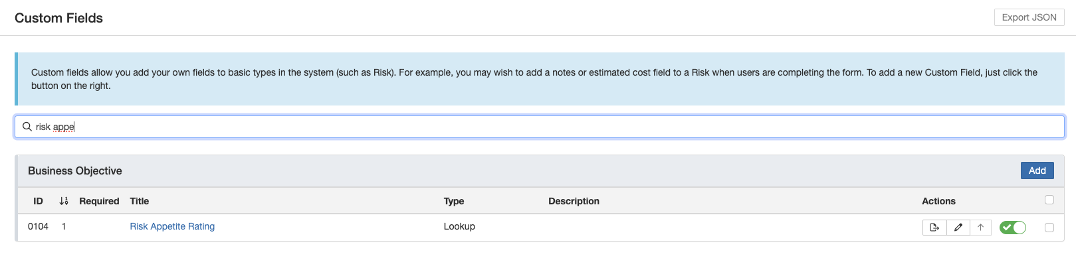Tick the select-all checkbox in the Actions header
The image size is (1076, 276).
[1049, 200]
